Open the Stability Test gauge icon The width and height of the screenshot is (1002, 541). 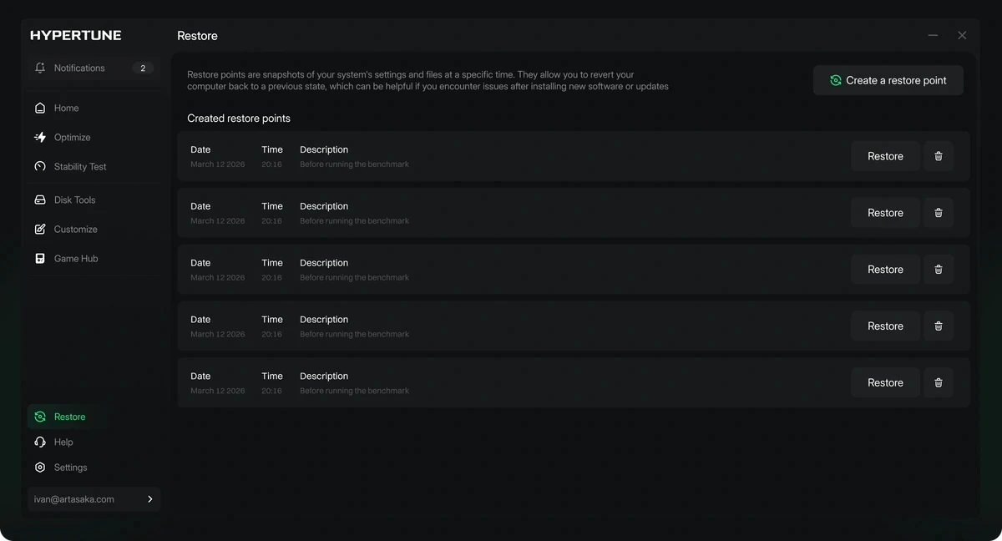[x=40, y=166]
